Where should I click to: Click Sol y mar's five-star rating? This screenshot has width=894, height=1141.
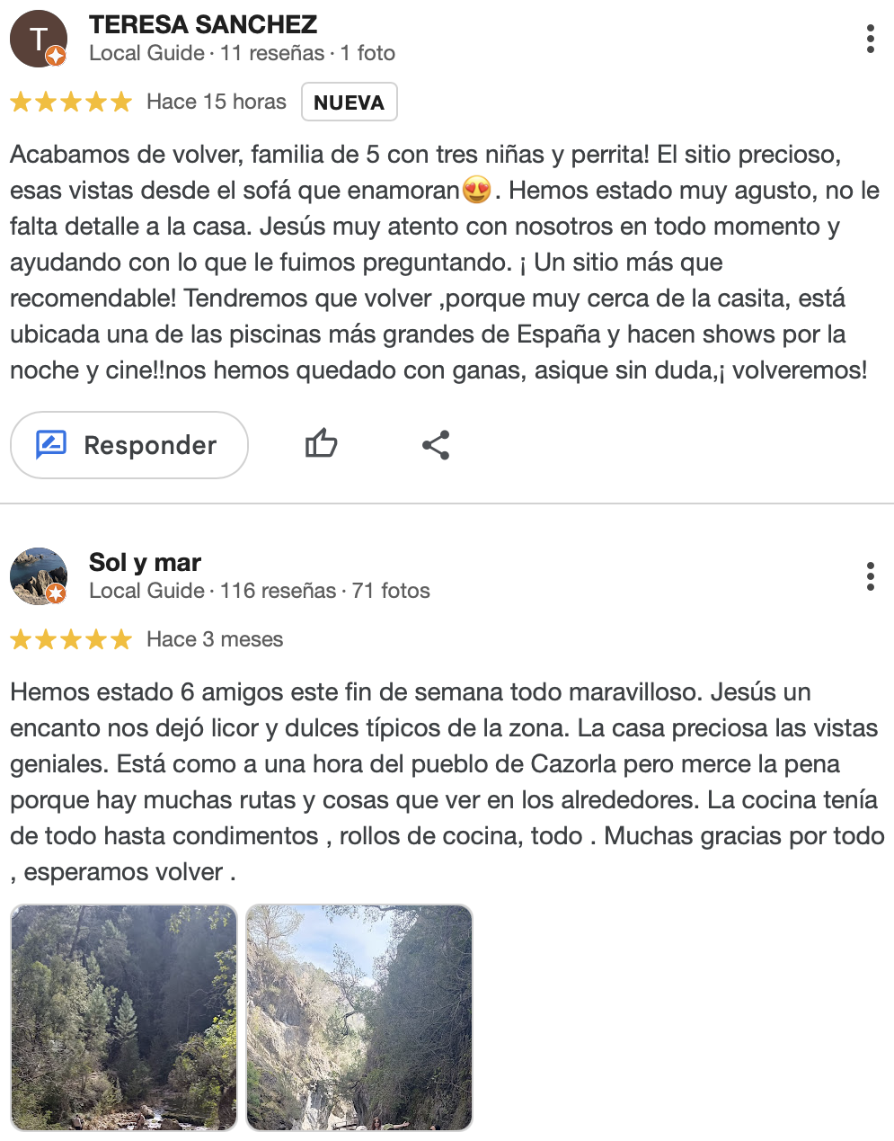71,639
